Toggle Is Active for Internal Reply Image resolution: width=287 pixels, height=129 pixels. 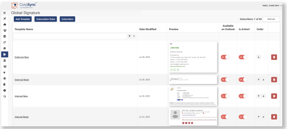[x=243, y=117]
